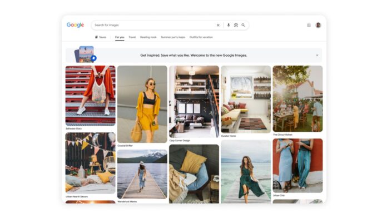Image resolution: width=387 pixels, height=218 pixels.
Task: Click the 'Coastal Drifter' source label
Action: (x=125, y=146)
